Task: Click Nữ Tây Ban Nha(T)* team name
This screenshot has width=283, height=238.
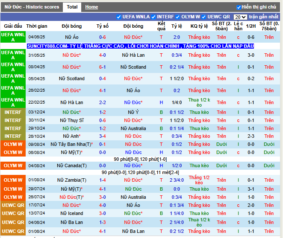Action: pos(72,145)
